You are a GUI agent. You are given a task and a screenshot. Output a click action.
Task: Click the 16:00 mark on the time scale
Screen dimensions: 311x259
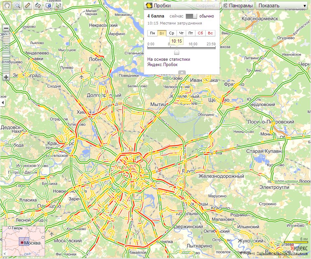(x=193, y=44)
